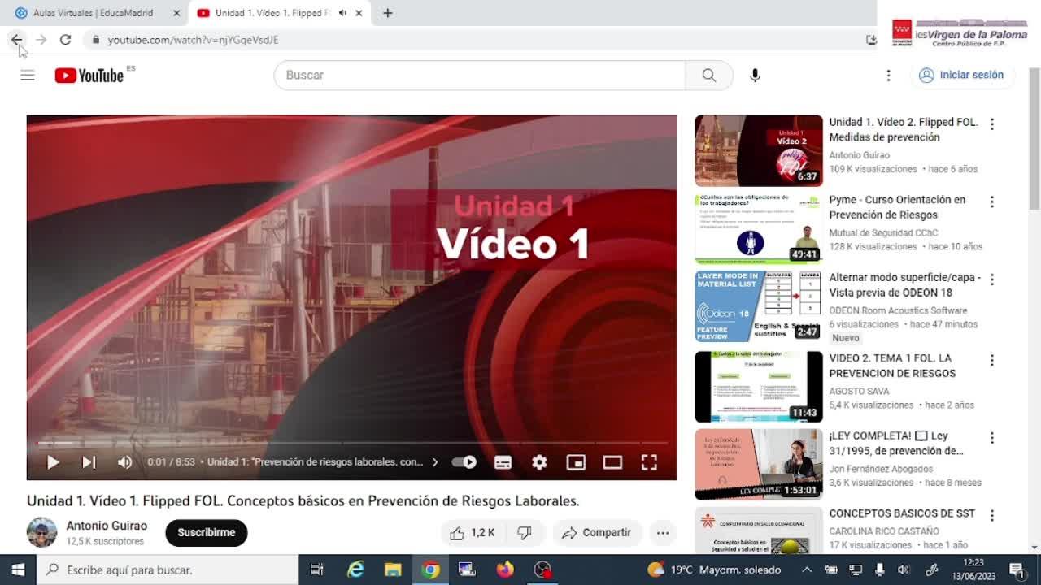The width and height of the screenshot is (1041, 585).
Task: View site security lock information
Action: (x=95, y=40)
